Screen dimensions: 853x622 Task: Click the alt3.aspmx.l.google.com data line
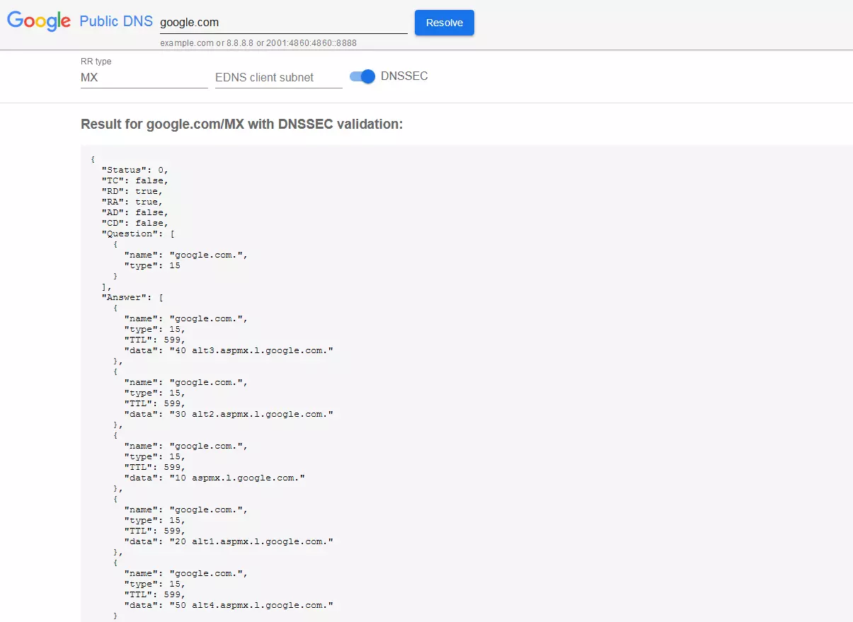coord(229,350)
